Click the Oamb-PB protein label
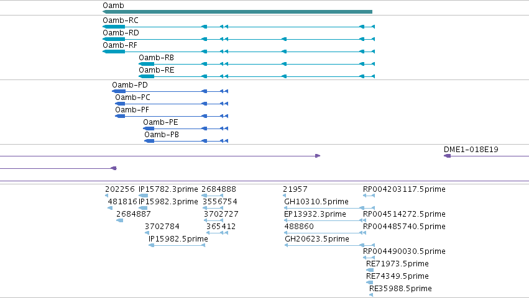Viewport: 529px width, 298px height. click(x=162, y=135)
